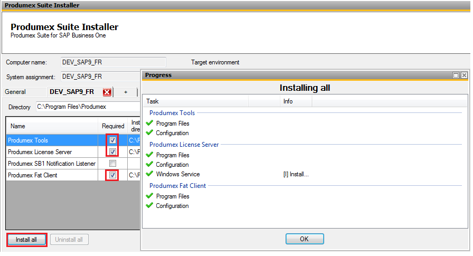Click checkmark beside Produmex Tools Program Files
The image size is (473, 256).
click(149, 123)
